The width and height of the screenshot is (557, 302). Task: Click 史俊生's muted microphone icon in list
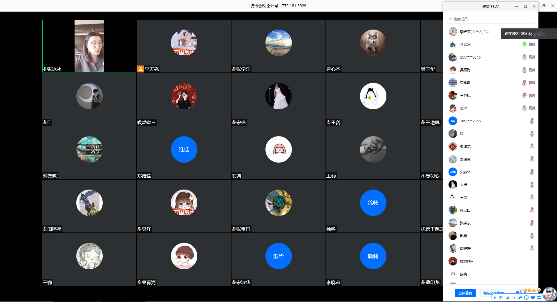point(532,159)
